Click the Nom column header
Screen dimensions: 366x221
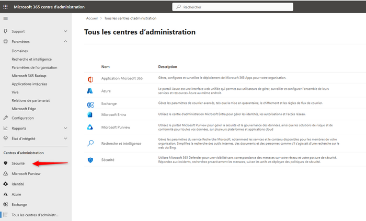click(105, 67)
